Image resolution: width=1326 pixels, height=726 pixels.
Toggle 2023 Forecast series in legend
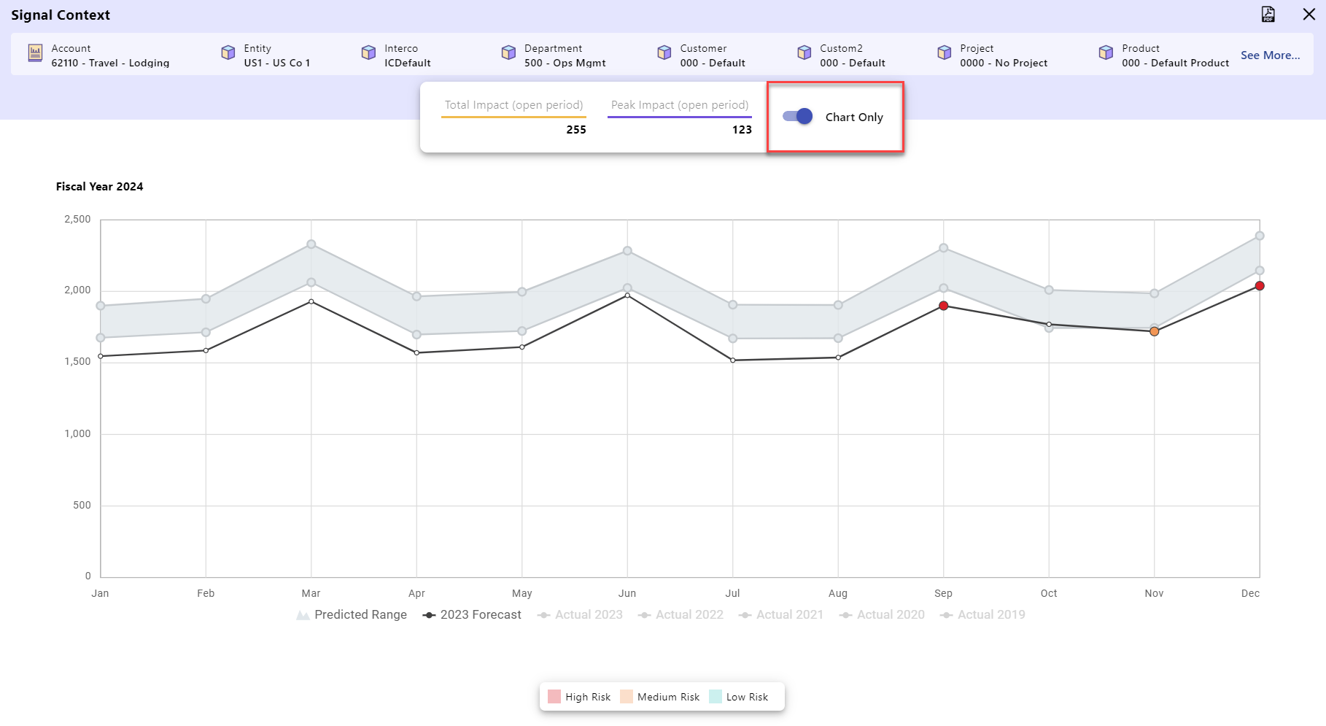coord(472,615)
